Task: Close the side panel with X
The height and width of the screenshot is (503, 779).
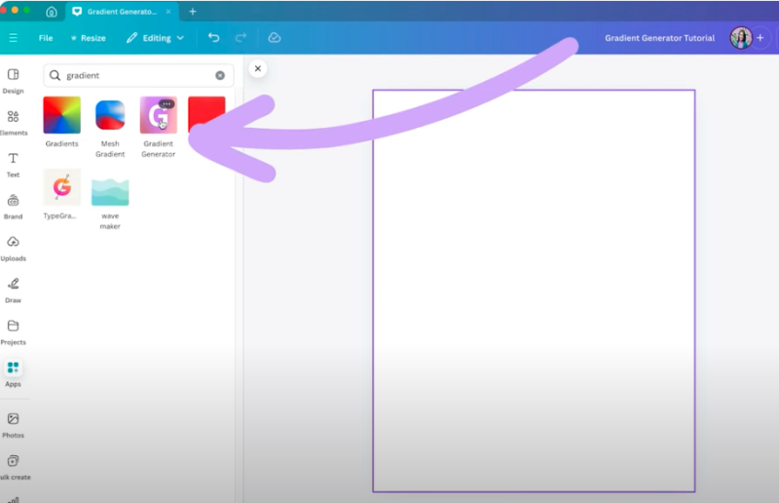Action: [x=257, y=68]
